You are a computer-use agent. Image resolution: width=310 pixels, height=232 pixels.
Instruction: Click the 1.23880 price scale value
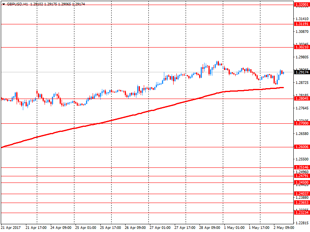point(302,198)
